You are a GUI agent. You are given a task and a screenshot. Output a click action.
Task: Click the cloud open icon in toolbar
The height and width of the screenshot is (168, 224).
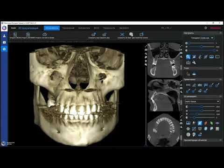44,35
